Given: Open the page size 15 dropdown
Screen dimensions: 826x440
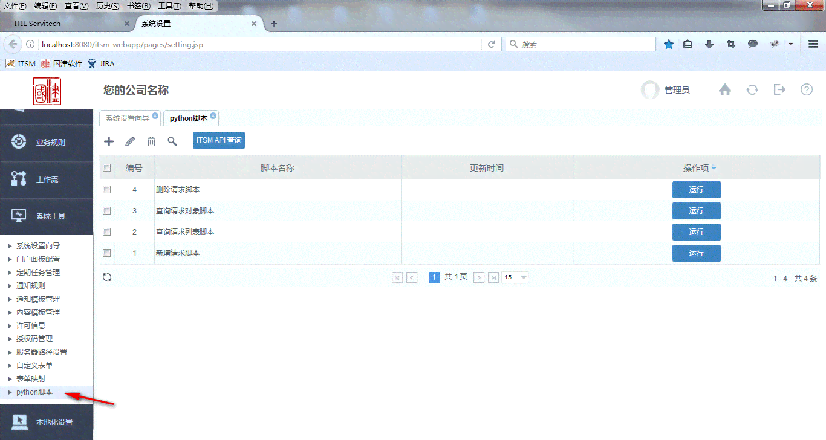Looking at the screenshot, I should pyautogui.click(x=515, y=277).
